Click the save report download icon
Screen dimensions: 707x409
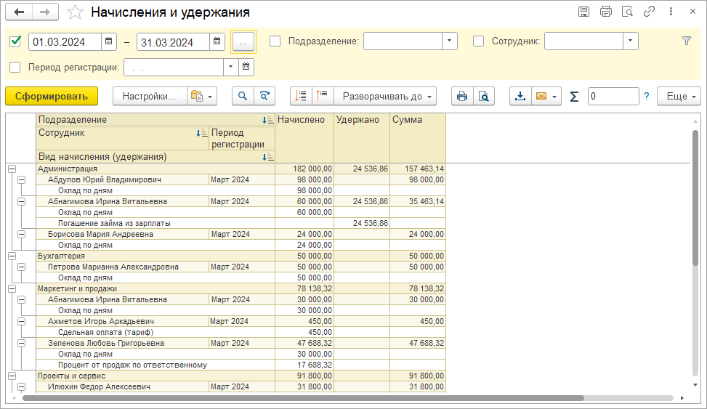pyautogui.click(x=520, y=96)
